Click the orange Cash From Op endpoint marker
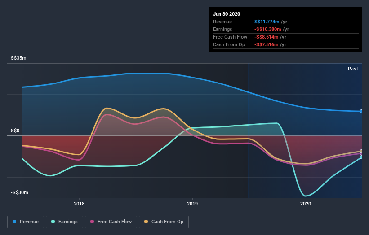The height and width of the screenshot is (235, 369). click(361, 151)
